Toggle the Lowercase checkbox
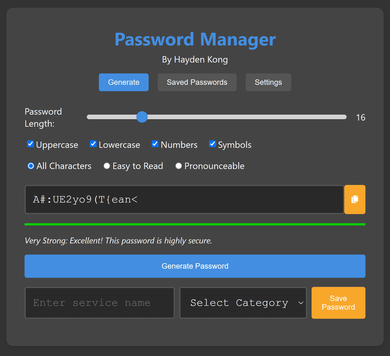 point(93,144)
